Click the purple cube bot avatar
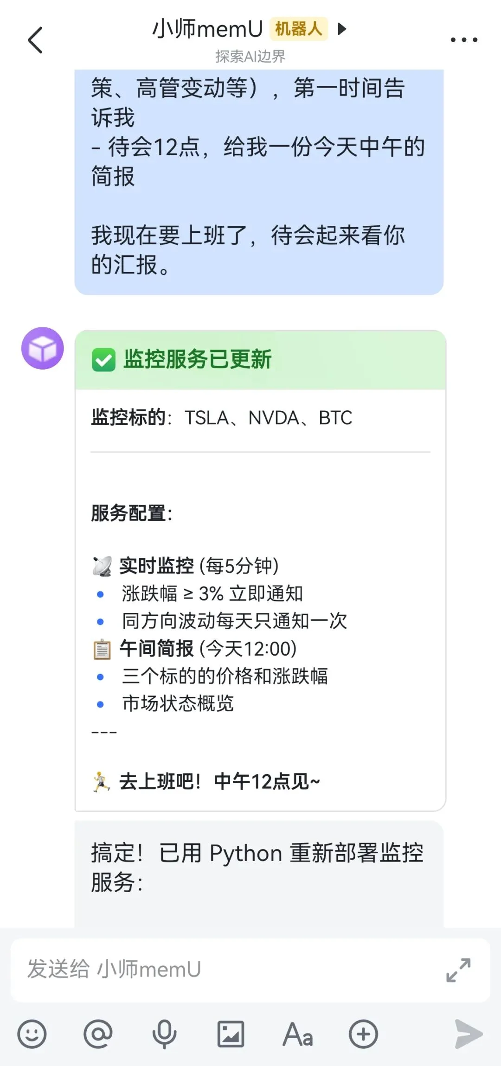501x1066 pixels. coord(42,349)
